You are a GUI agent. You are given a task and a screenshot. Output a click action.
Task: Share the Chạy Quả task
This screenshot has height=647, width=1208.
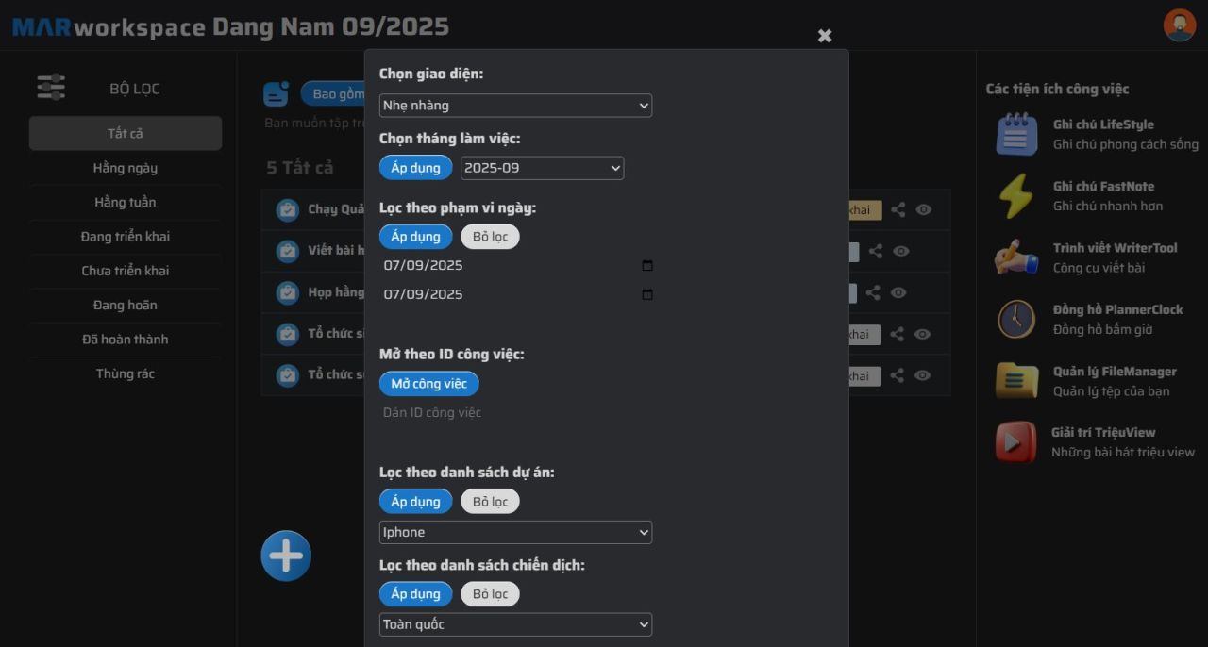point(898,209)
